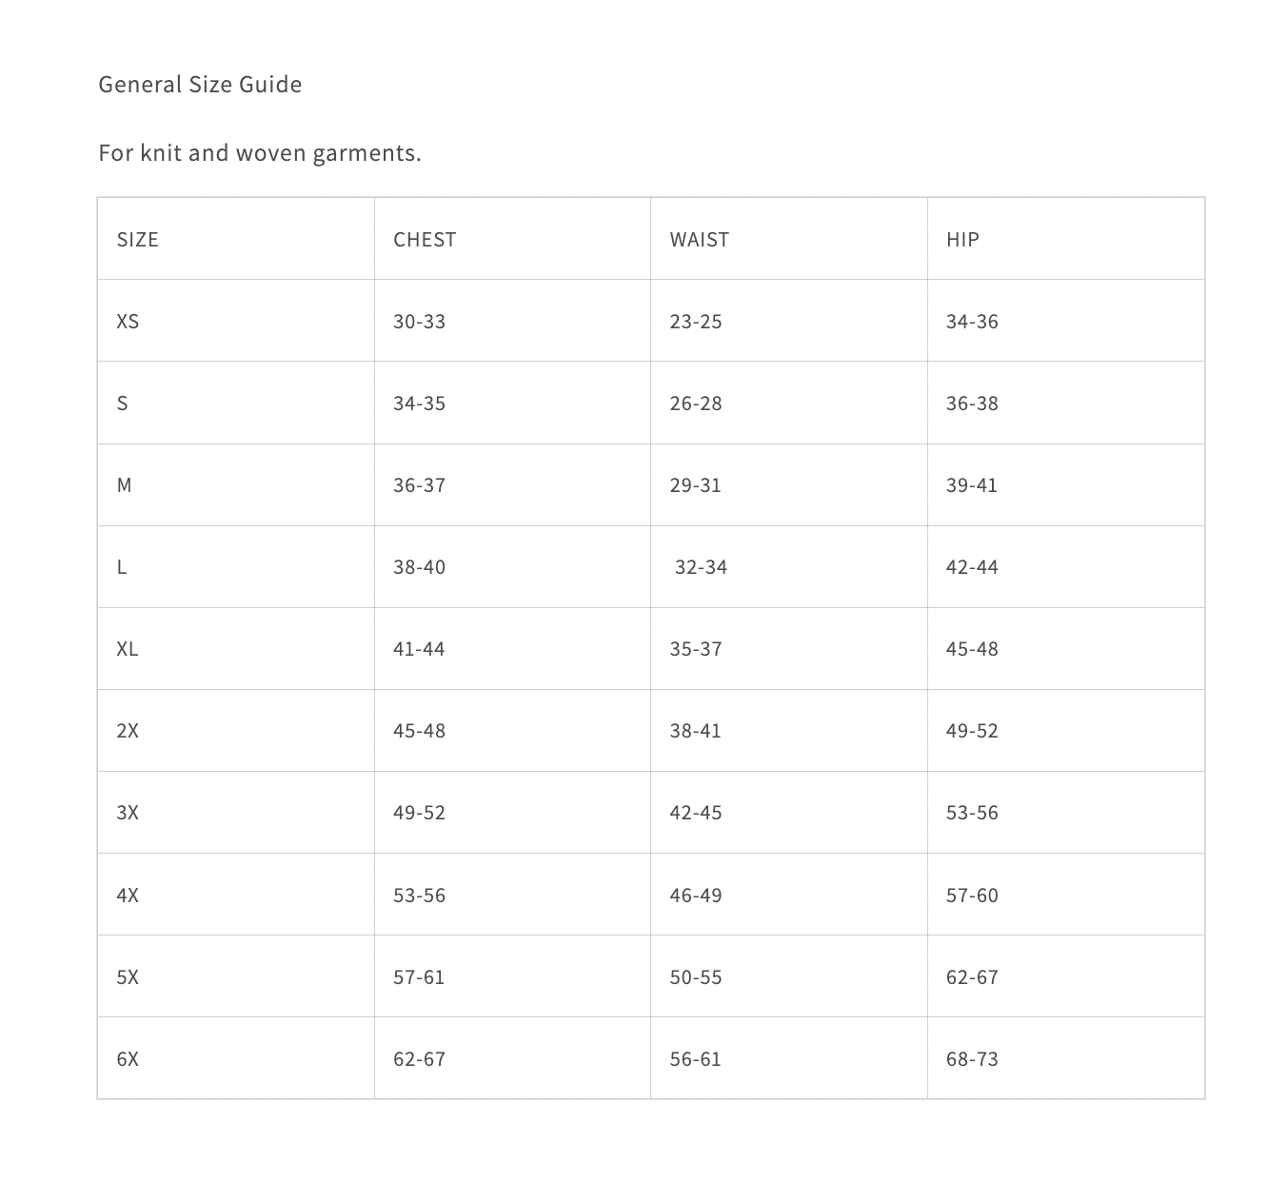The image size is (1268, 1201).
Task: Click the waist value 29-31 for size M
Action: (695, 485)
